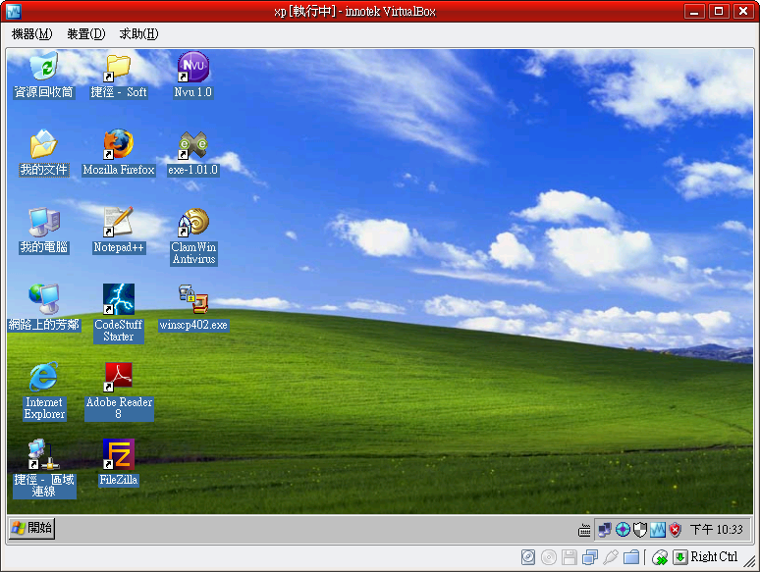Image resolution: width=760 pixels, height=572 pixels.
Task: Click the USB devices status bar icon
Action: (611, 557)
